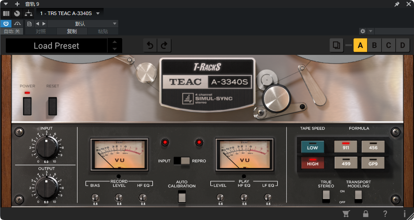Click the sidechain headphone-style icon
Screen dimensions: 414x220
17,24
